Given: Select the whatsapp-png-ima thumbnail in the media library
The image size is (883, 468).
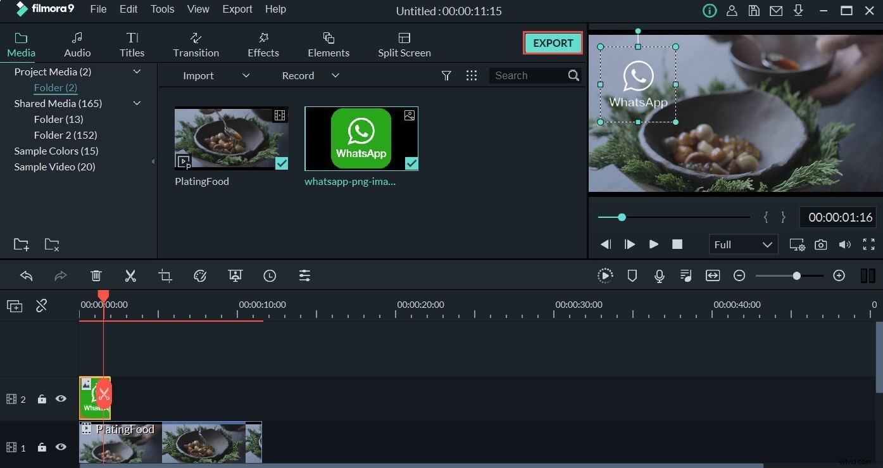Looking at the screenshot, I should click(x=361, y=138).
